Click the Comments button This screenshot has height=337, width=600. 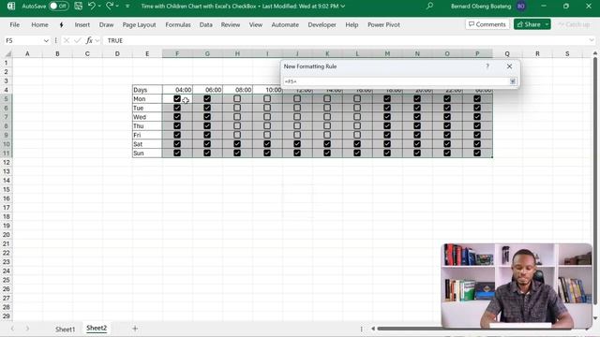[x=487, y=24]
